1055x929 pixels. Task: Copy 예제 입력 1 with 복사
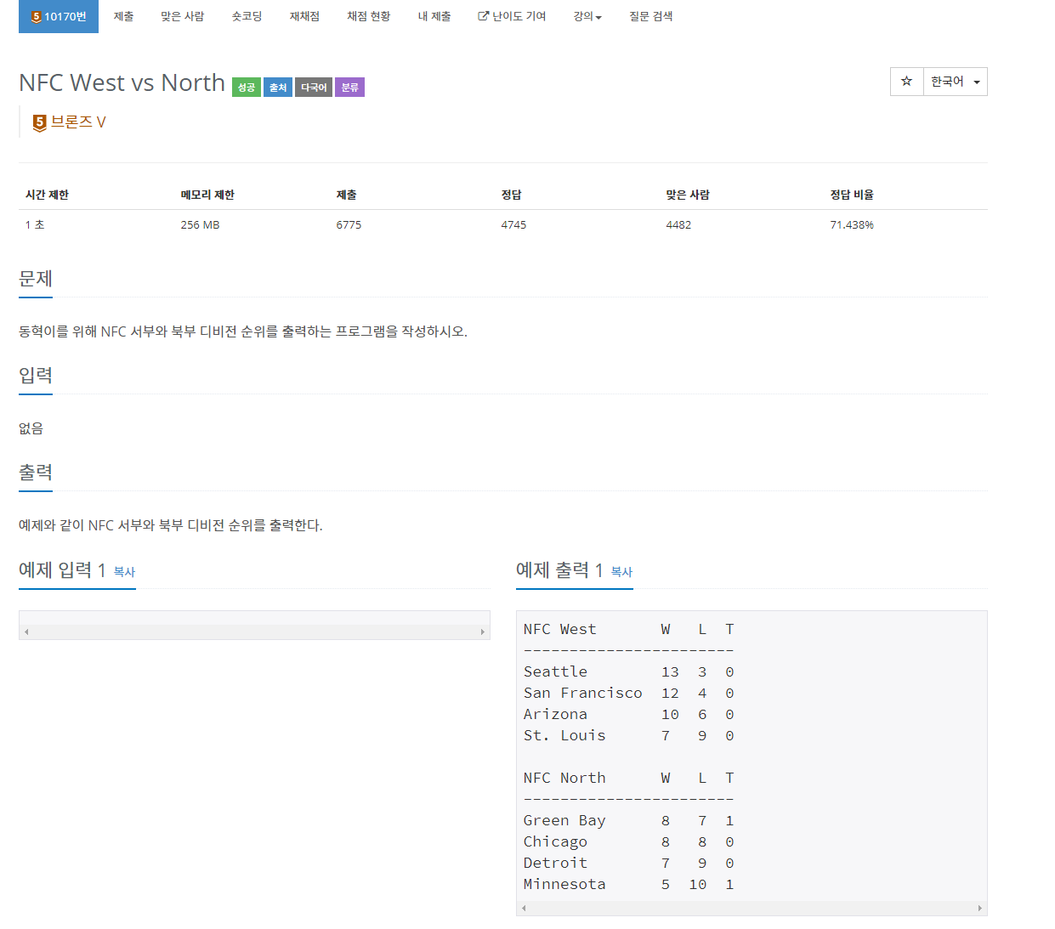tap(124, 572)
